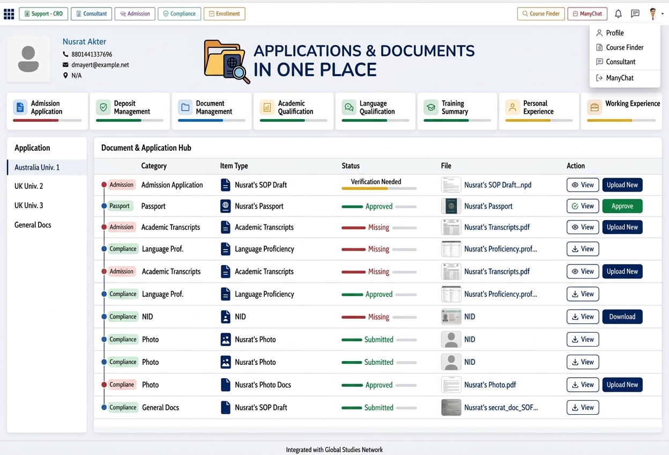
Task: Open Nusrat's Passport file thumbnail
Action: (451, 206)
